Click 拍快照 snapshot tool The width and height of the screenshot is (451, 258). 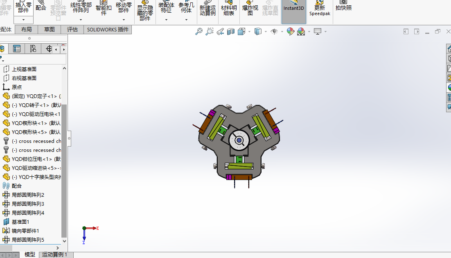[343, 6]
